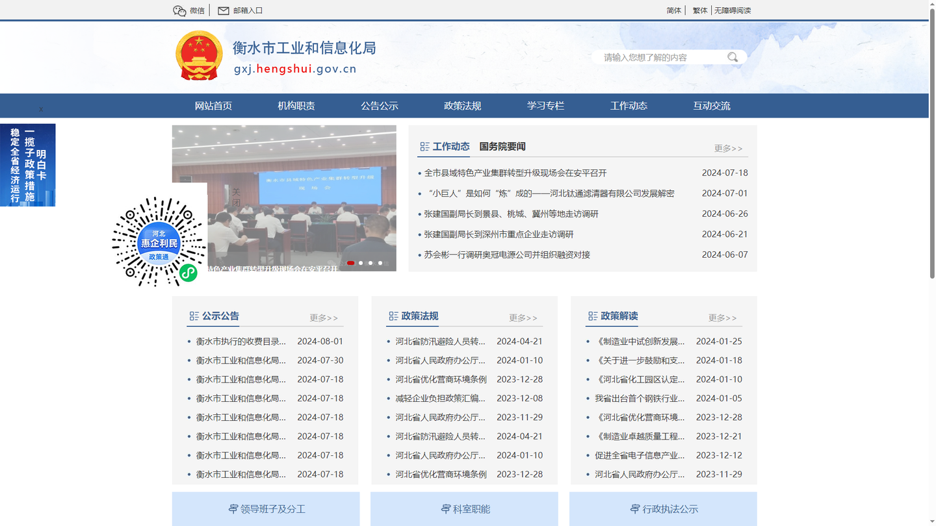Screen dimensions: 936x526
Task: Open 《制造业卓越质量工程 item
Action: tap(640, 436)
